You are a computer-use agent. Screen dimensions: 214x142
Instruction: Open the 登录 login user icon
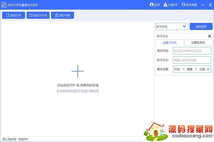pyautogui.click(x=152, y=5)
